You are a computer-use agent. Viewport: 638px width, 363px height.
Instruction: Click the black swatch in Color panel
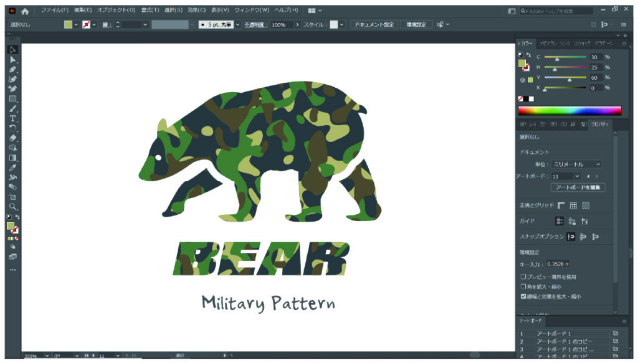526,99
